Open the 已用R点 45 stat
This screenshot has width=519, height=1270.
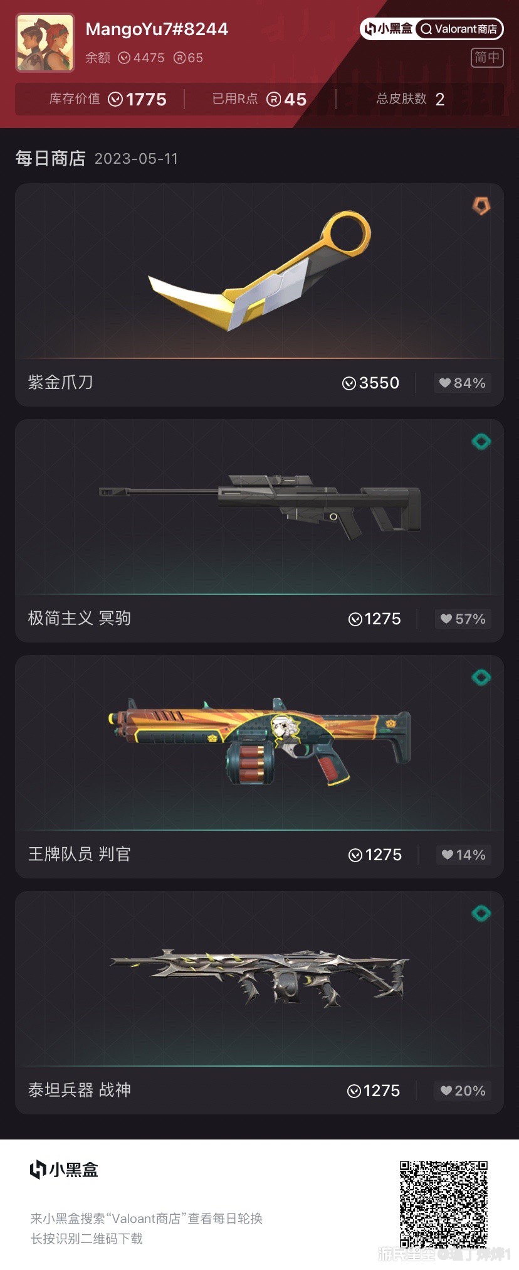(x=259, y=99)
